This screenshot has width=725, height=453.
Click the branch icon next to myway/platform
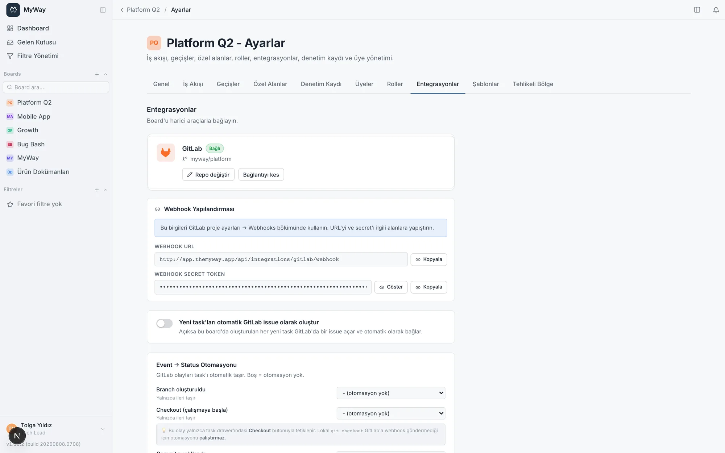click(185, 159)
